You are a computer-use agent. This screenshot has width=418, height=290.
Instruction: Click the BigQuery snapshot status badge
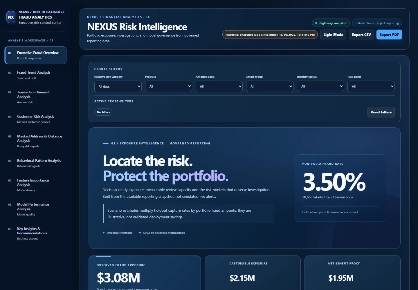331,23
